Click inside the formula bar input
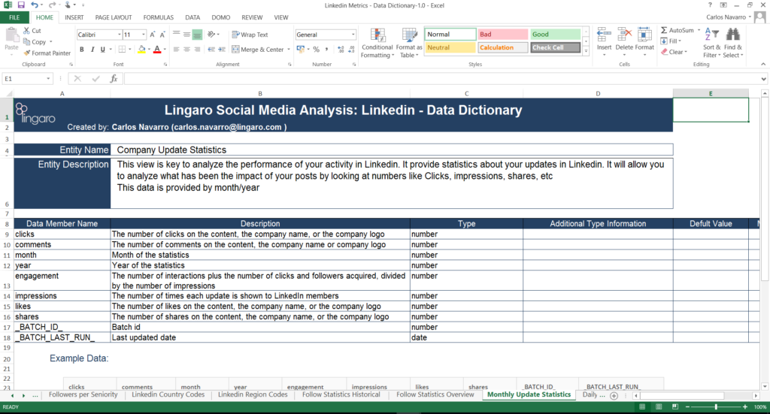Screen dimensions: 770x414 point(442,78)
